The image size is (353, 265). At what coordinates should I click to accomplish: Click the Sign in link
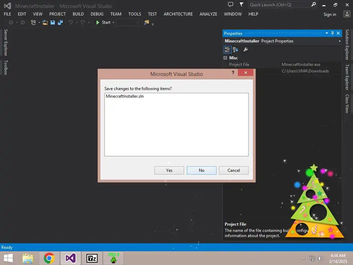330,14
